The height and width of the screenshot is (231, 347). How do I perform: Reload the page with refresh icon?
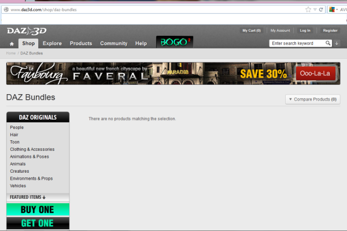tap(321, 9)
